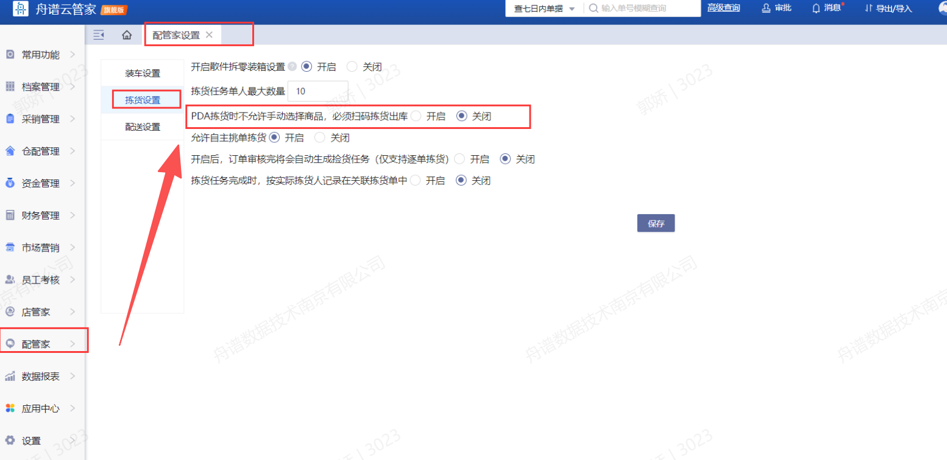Click the help icon beside 开启散件拆零装箱设置
Image resolution: width=947 pixels, height=460 pixels.
[x=292, y=67]
